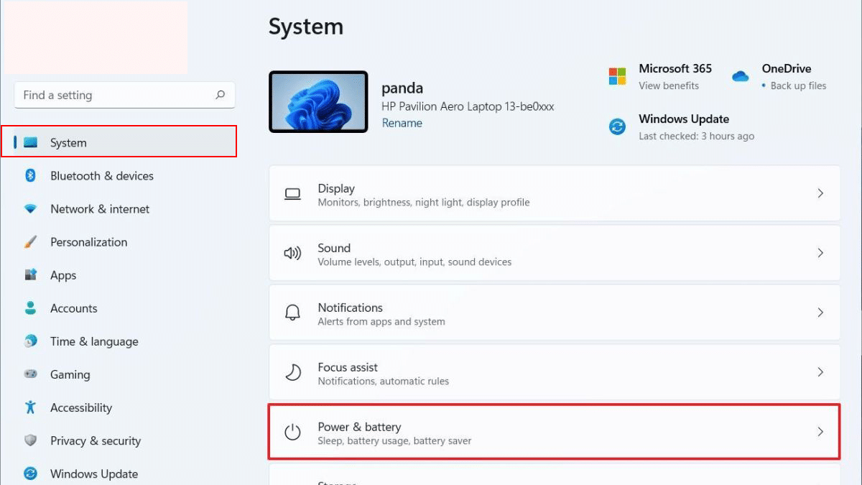Click the desktop wallpaper thumbnail
The height and width of the screenshot is (485, 862).
[318, 102]
